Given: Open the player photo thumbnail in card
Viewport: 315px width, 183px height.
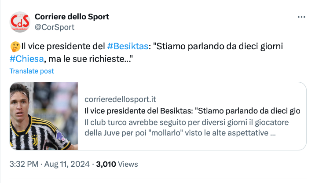Looking at the screenshot, I should (44, 116).
